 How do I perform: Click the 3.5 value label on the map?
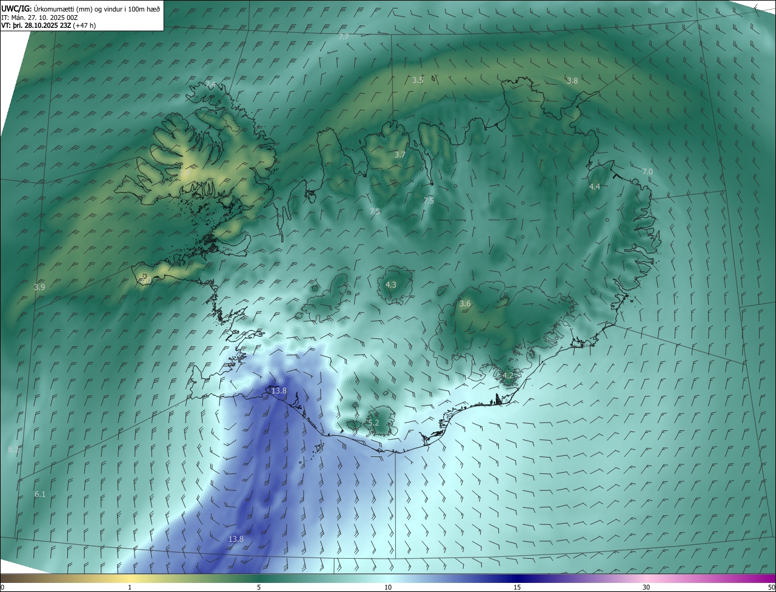pyautogui.click(x=418, y=80)
